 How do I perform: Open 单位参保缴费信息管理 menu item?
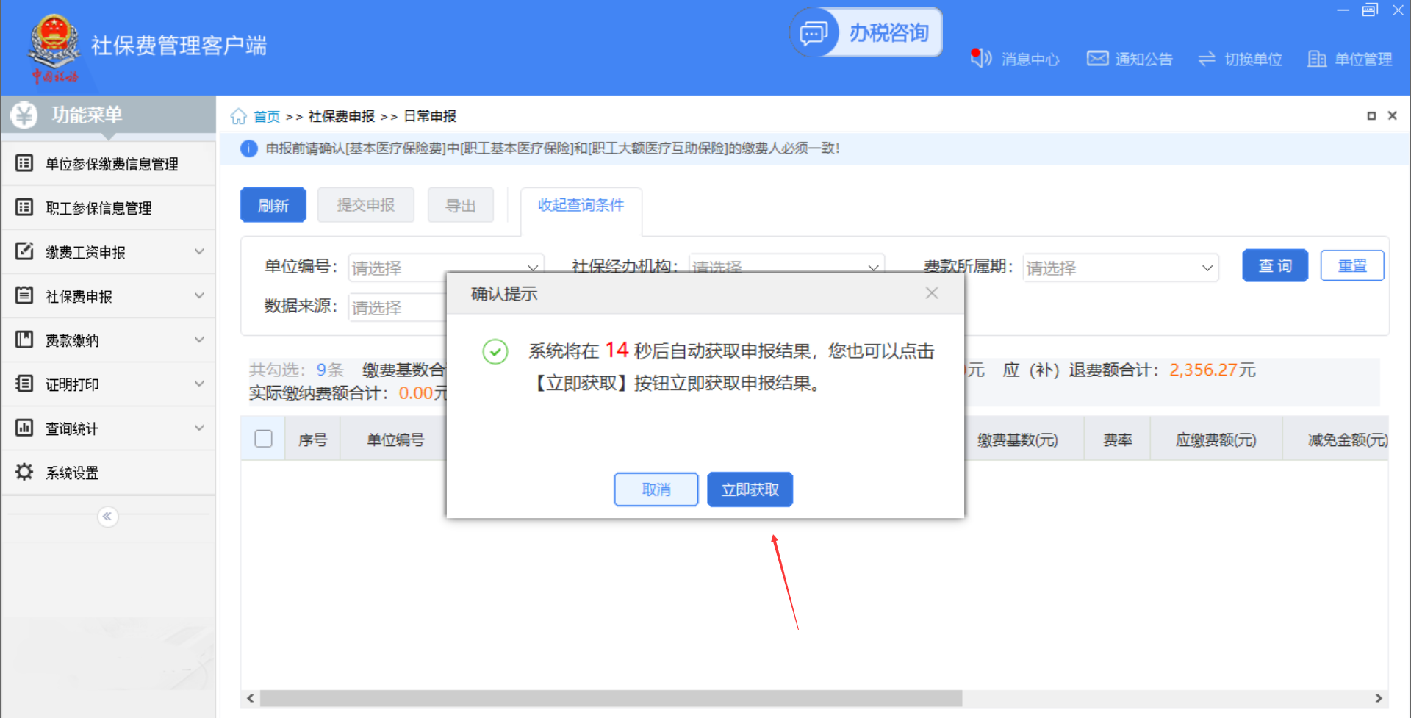(112, 164)
